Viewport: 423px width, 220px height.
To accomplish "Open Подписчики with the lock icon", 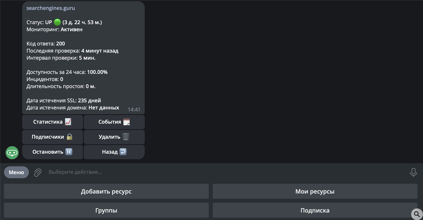I will pyautogui.click(x=52, y=137).
